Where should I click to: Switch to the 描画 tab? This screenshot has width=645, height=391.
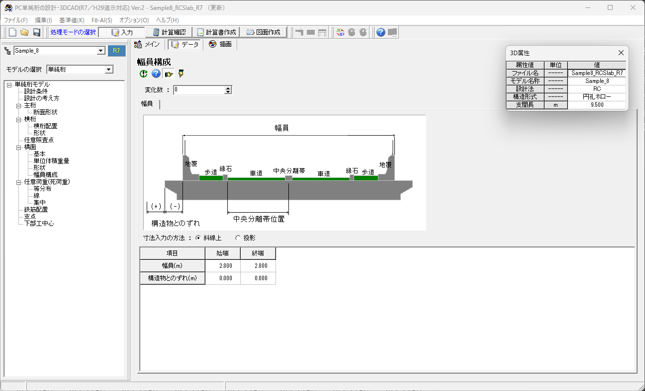pyautogui.click(x=220, y=45)
